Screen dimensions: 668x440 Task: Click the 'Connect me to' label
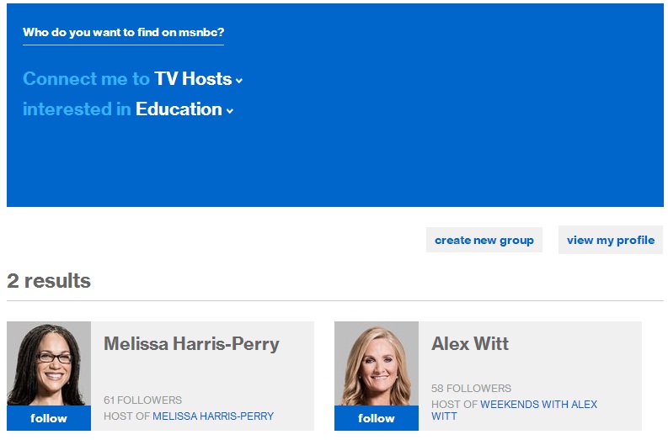[86, 79]
